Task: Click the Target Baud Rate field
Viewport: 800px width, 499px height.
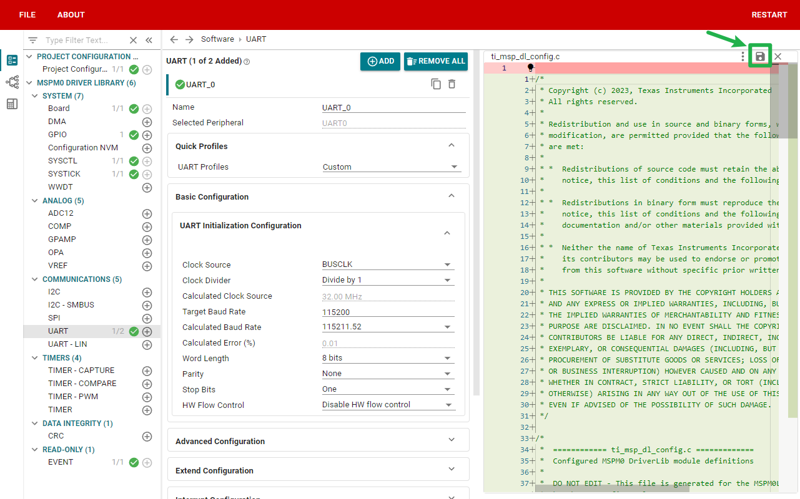Action: point(388,312)
